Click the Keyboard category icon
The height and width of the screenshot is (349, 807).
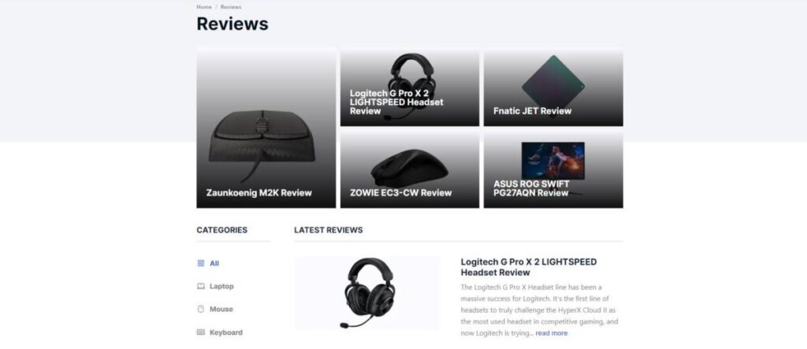coord(201,332)
